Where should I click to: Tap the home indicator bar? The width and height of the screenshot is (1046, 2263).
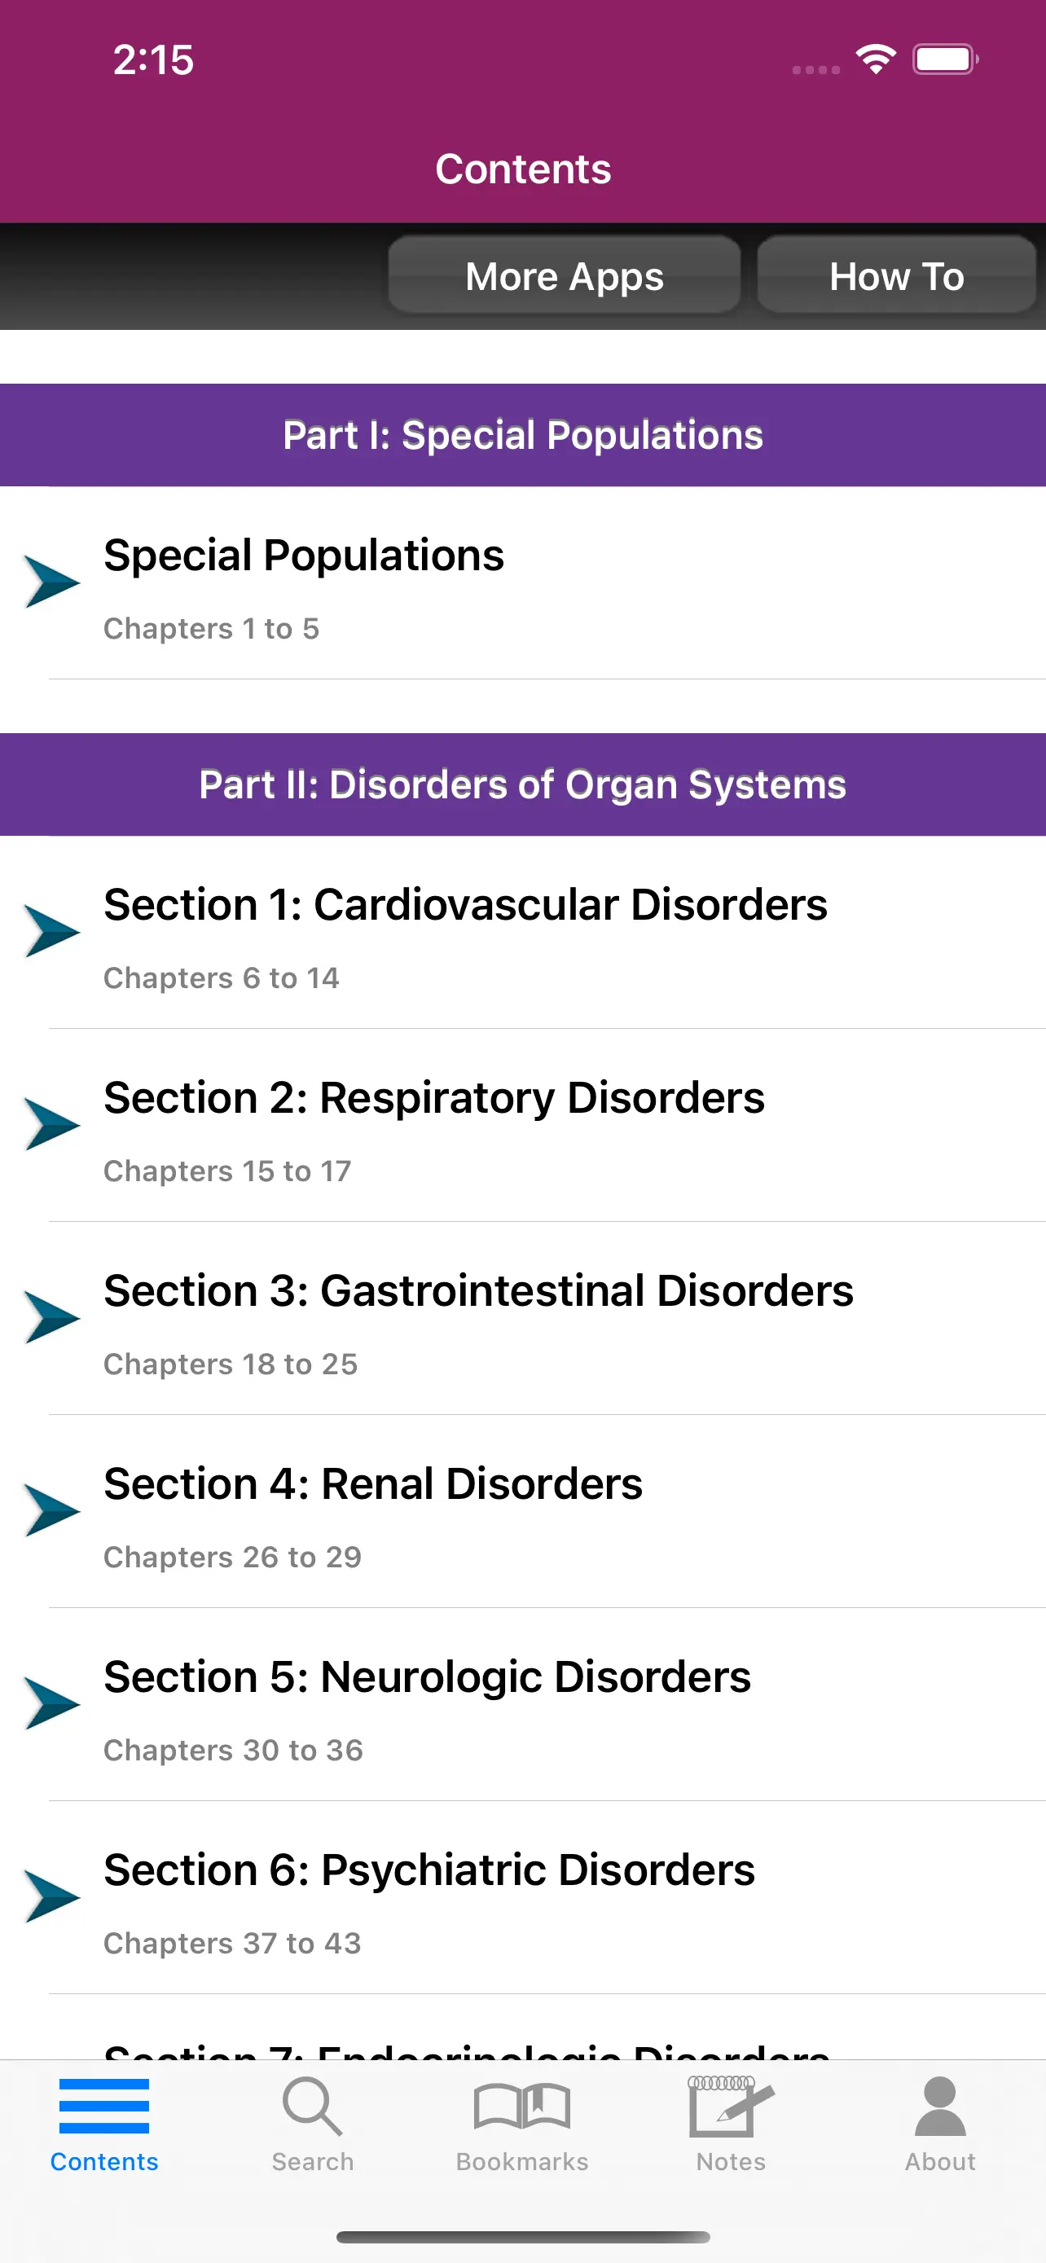(522, 2237)
